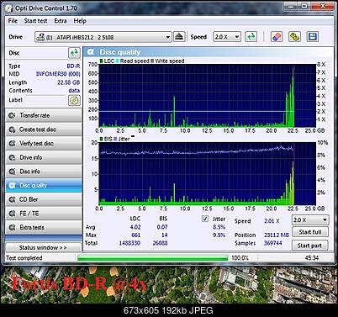
Task: Click the Disc quality header icon
Action: [x=91, y=52]
